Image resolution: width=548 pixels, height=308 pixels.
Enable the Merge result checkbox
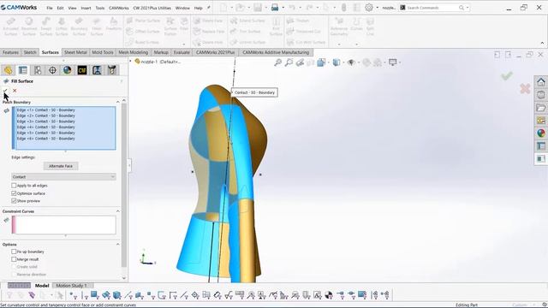coord(14,259)
